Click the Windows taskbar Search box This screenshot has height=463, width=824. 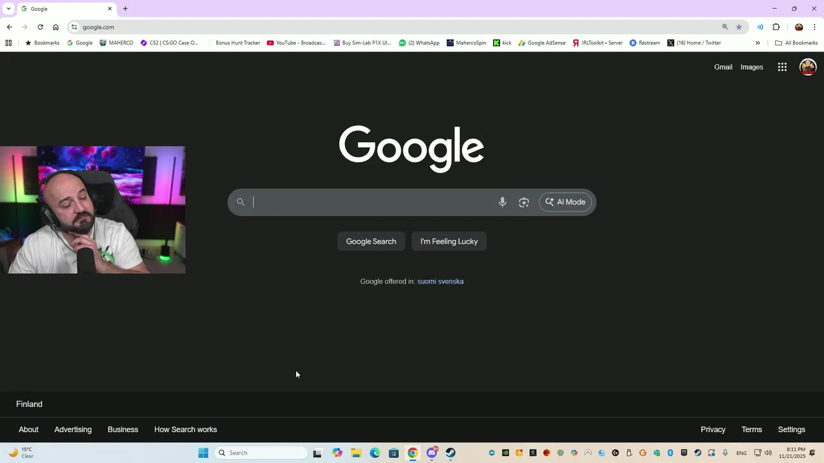click(x=261, y=453)
